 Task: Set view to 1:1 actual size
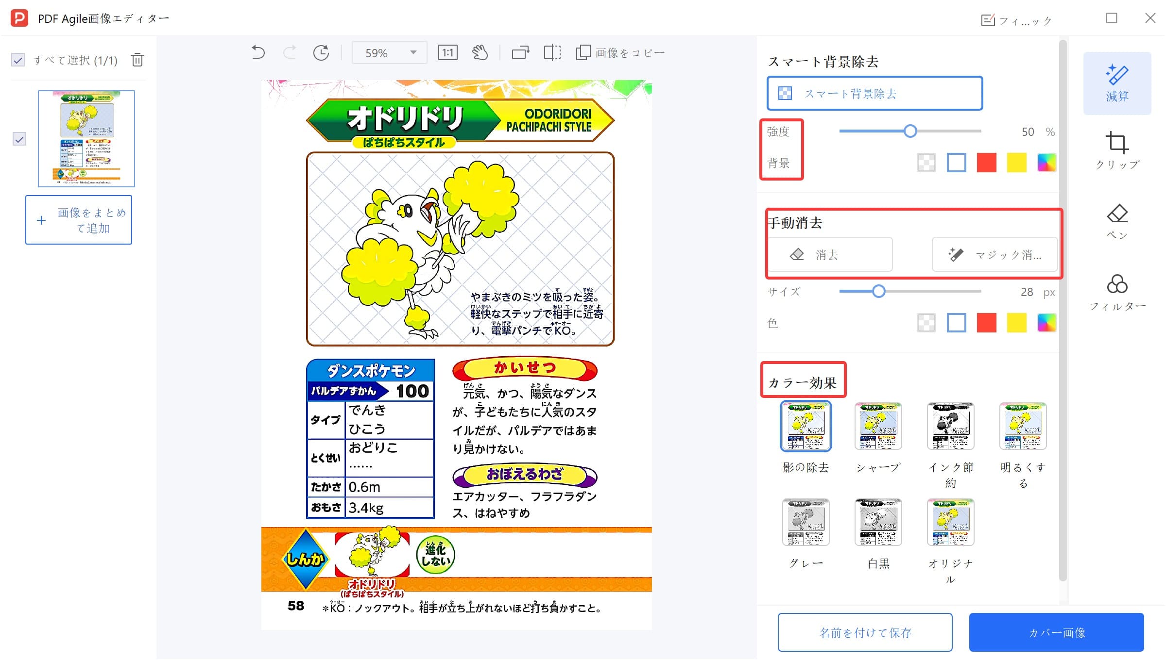pos(447,52)
